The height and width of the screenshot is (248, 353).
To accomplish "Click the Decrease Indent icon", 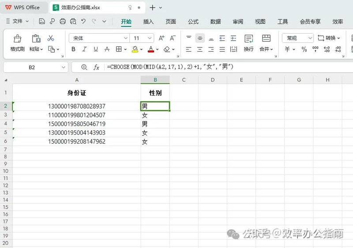I will coord(222,38).
